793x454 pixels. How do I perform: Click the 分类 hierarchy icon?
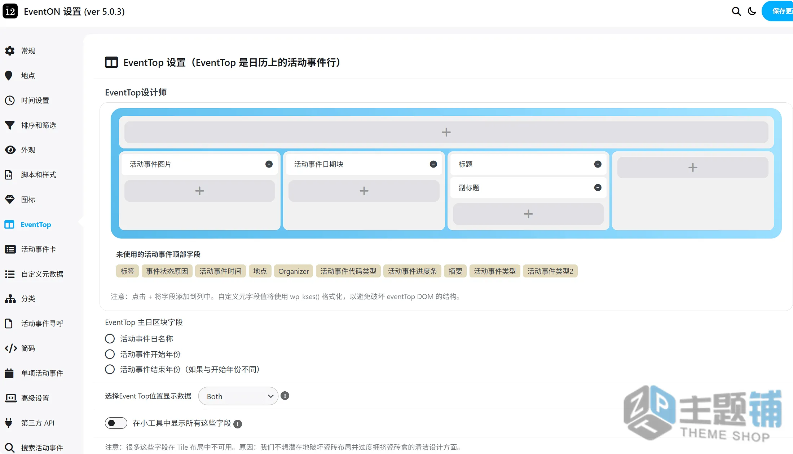pyautogui.click(x=10, y=299)
